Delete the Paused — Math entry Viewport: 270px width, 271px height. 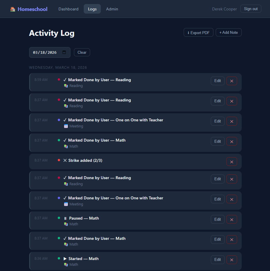232,219
